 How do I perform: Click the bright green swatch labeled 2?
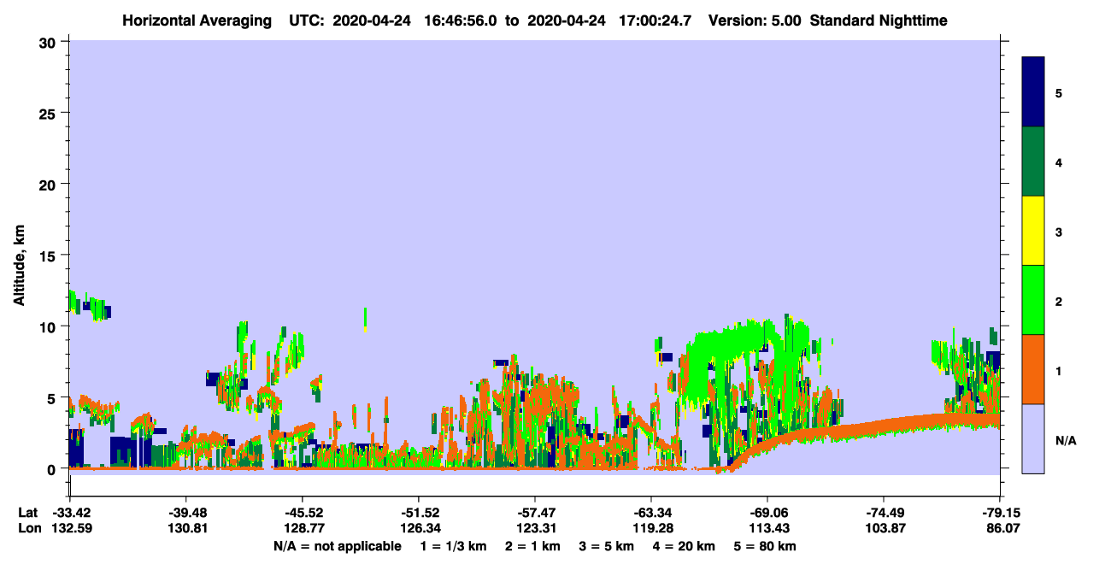pyautogui.click(x=1033, y=300)
